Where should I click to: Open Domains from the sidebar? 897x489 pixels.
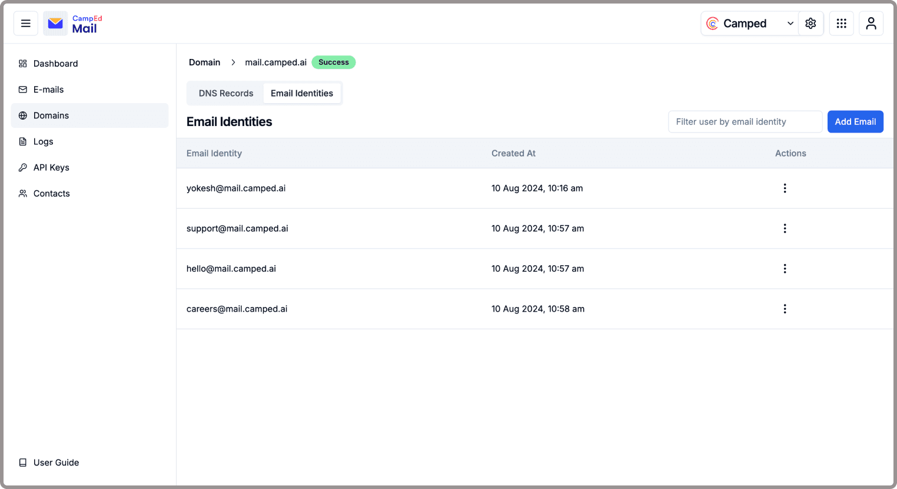pyautogui.click(x=89, y=115)
